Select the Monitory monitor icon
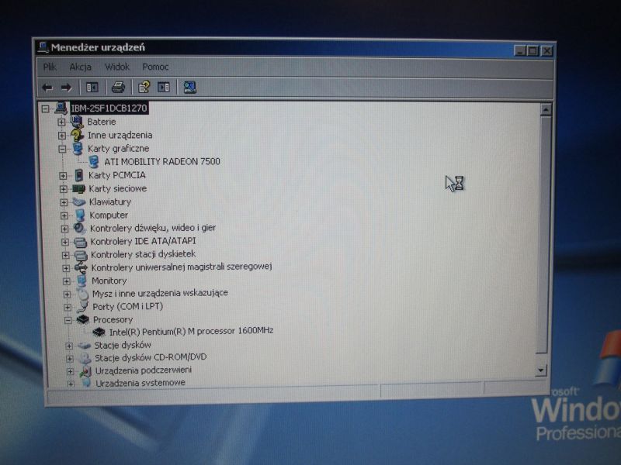This screenshot has width=621, height=465. pyautogui.click(x=82, y=281)
